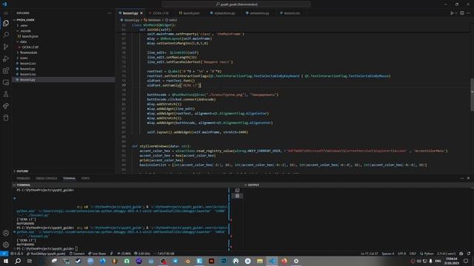Image resolution: width=474 pixels, height=266 pixels.
Task: Close the lesson3.py editor tab
Action: point(141,13)
